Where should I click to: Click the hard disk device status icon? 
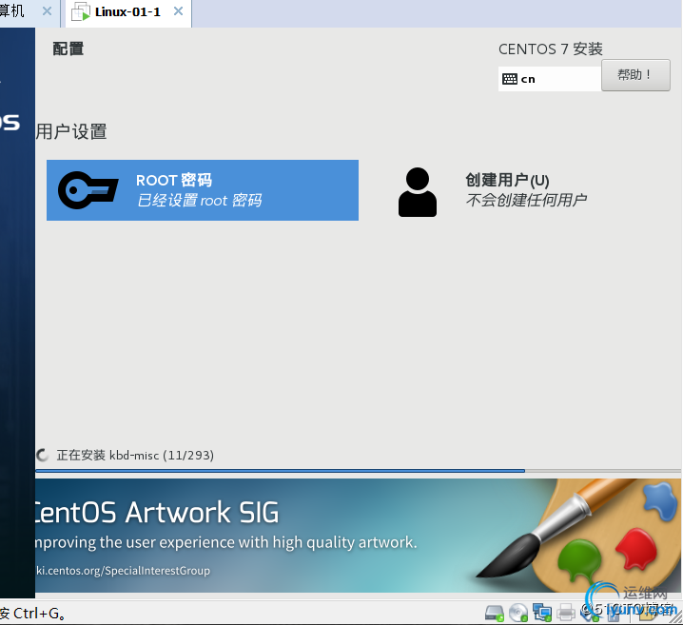(x=495, y=613)
